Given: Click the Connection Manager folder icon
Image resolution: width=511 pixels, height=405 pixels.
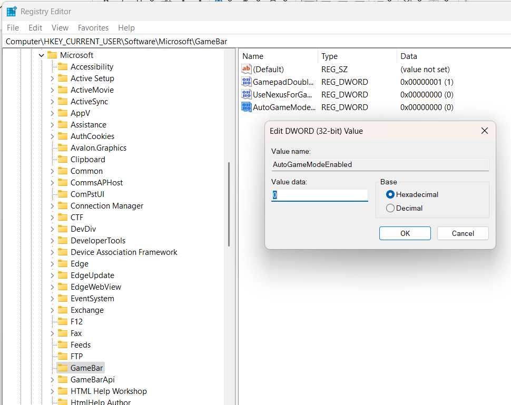Looking at the screenshot, I should [x=63, y=206].
